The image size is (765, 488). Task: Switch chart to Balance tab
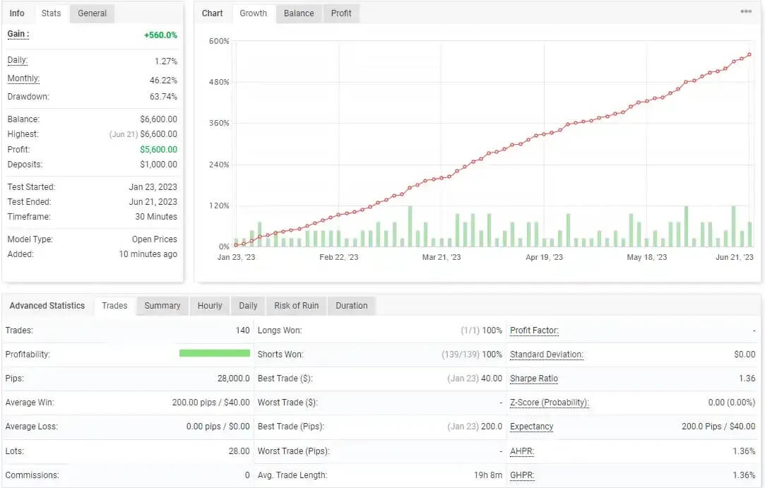pos(299,13)
